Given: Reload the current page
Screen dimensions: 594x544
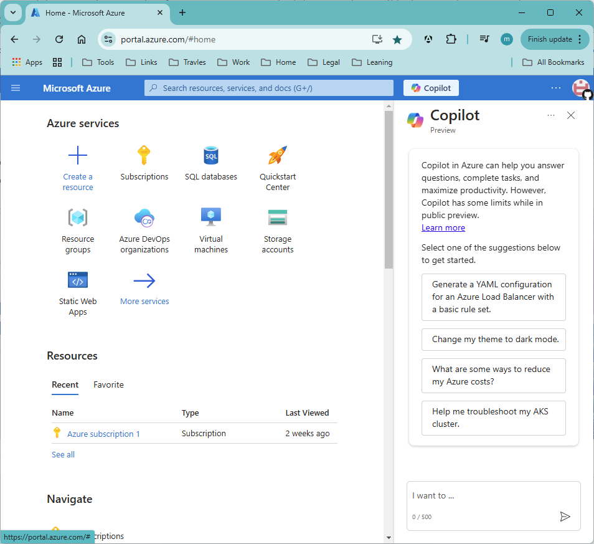Looking at the screenshot, I should point(59,39).
